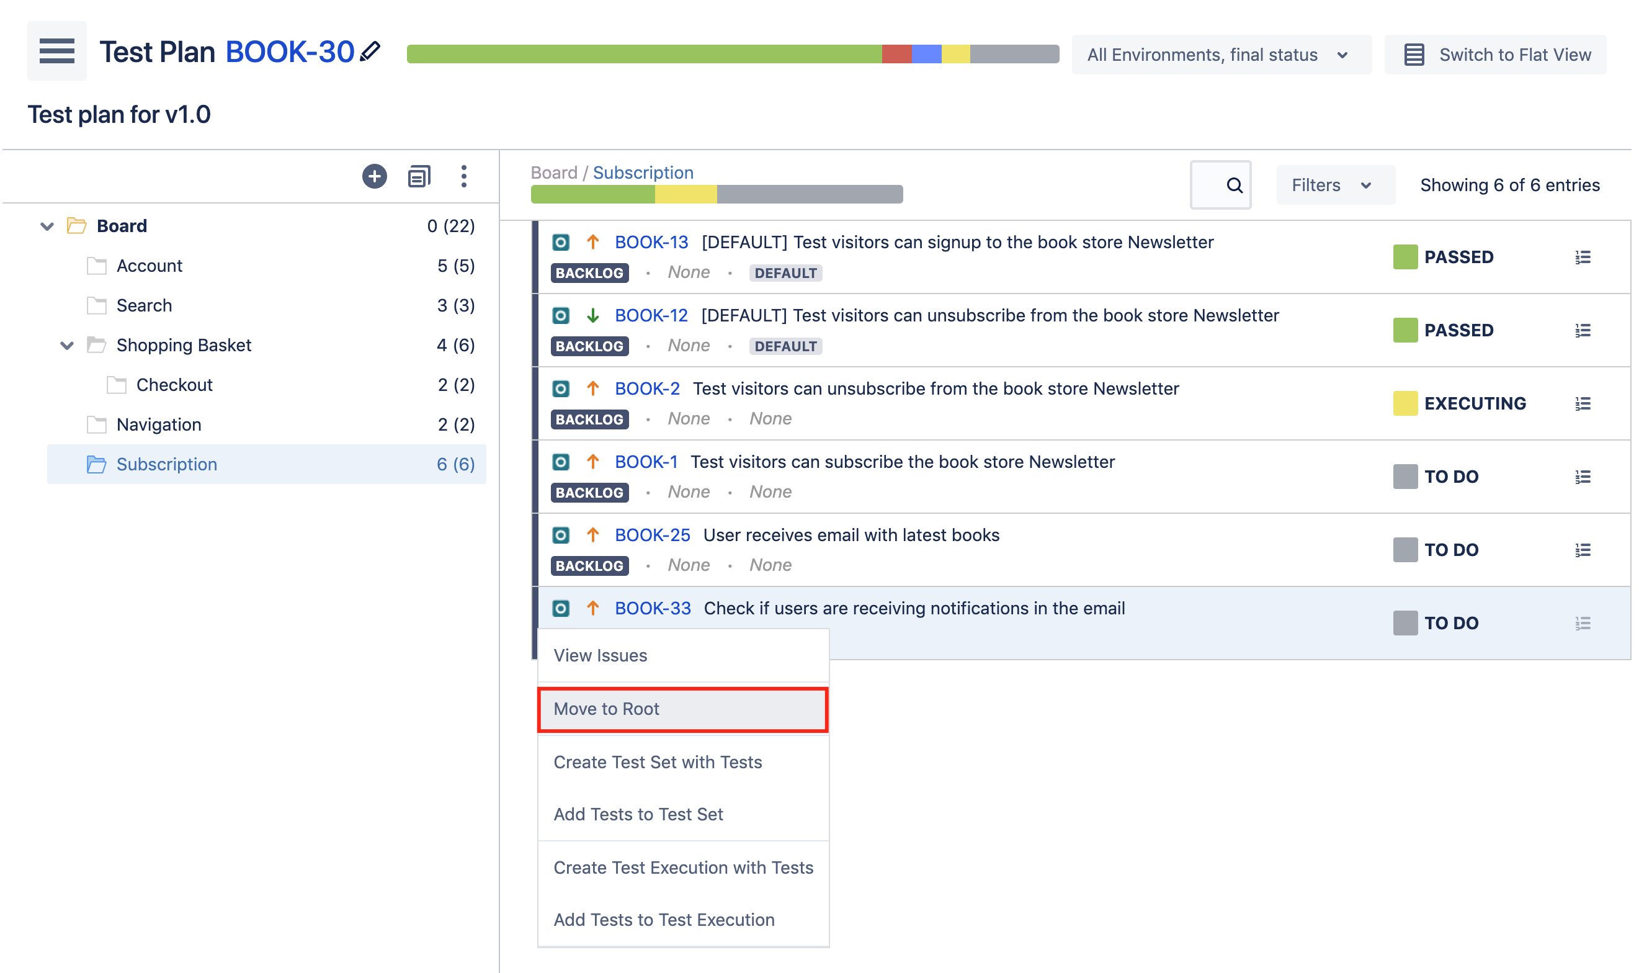Image resolution: width=1639 pixels, height=973 pixels.
Task: Select the Shopping Basket folder label
Action: (184, 346)
